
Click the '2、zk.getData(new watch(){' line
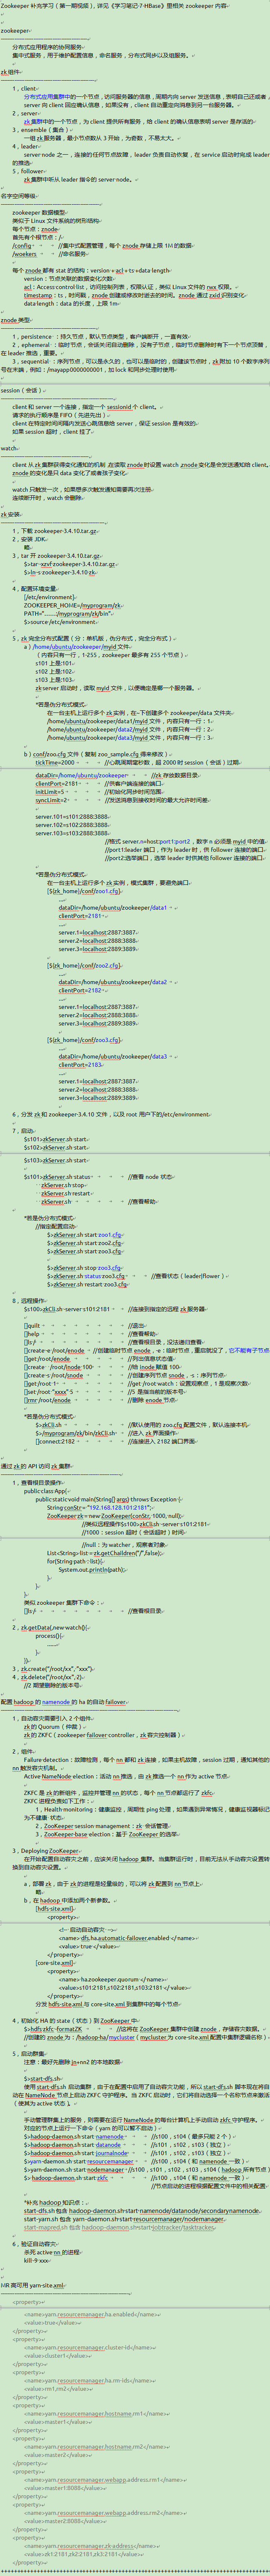50,1627
